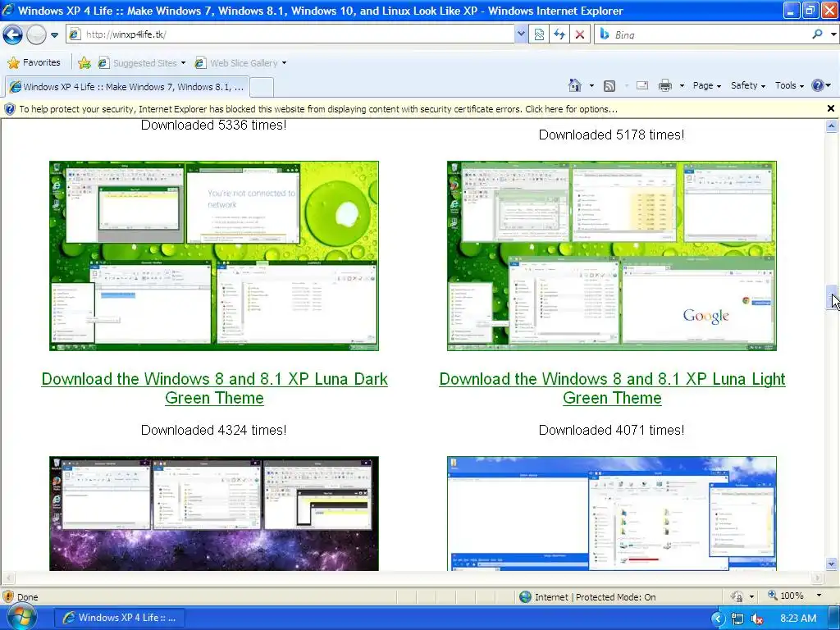Screen dimensions: 840x630
Task: Click the 8:23 AM clock
Action: (x=798, y=619)
